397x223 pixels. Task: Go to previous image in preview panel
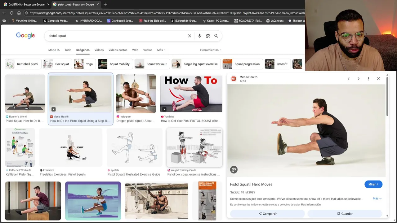point(349,79)
